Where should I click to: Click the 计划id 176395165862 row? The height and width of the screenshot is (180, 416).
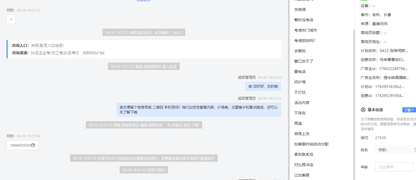382,87
